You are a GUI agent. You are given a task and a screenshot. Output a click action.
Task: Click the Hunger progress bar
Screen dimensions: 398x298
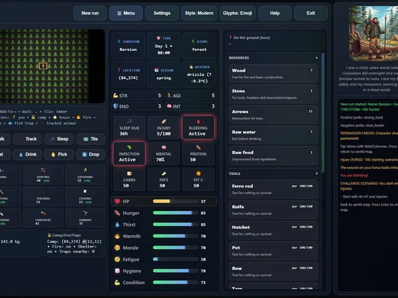pos(175,213)
